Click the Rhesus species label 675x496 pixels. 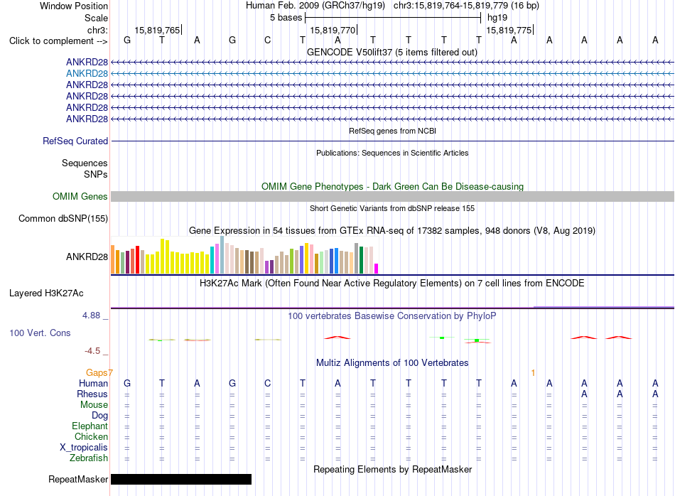pos(92,394)
